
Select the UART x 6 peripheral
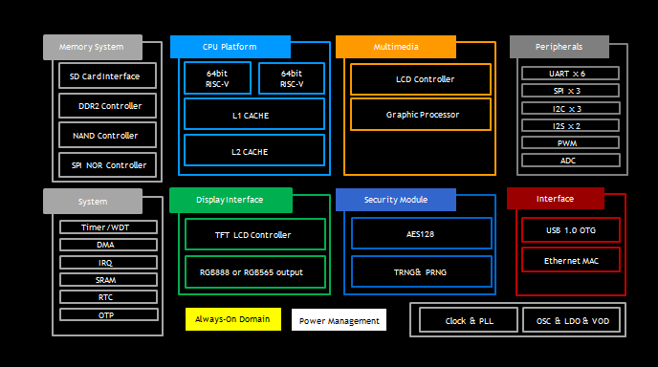point(570,74)
